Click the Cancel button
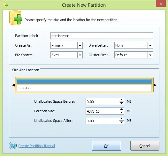 (145, 145)
